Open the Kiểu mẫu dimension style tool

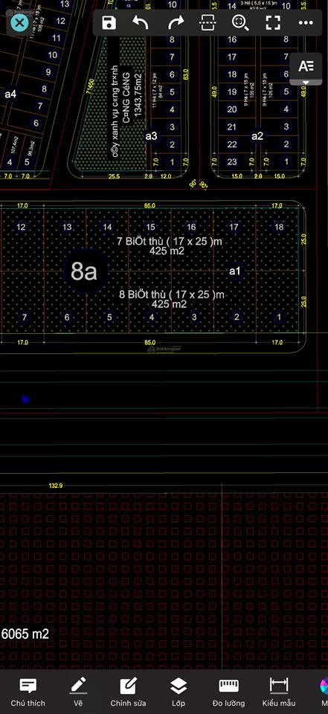pos(279,692)
